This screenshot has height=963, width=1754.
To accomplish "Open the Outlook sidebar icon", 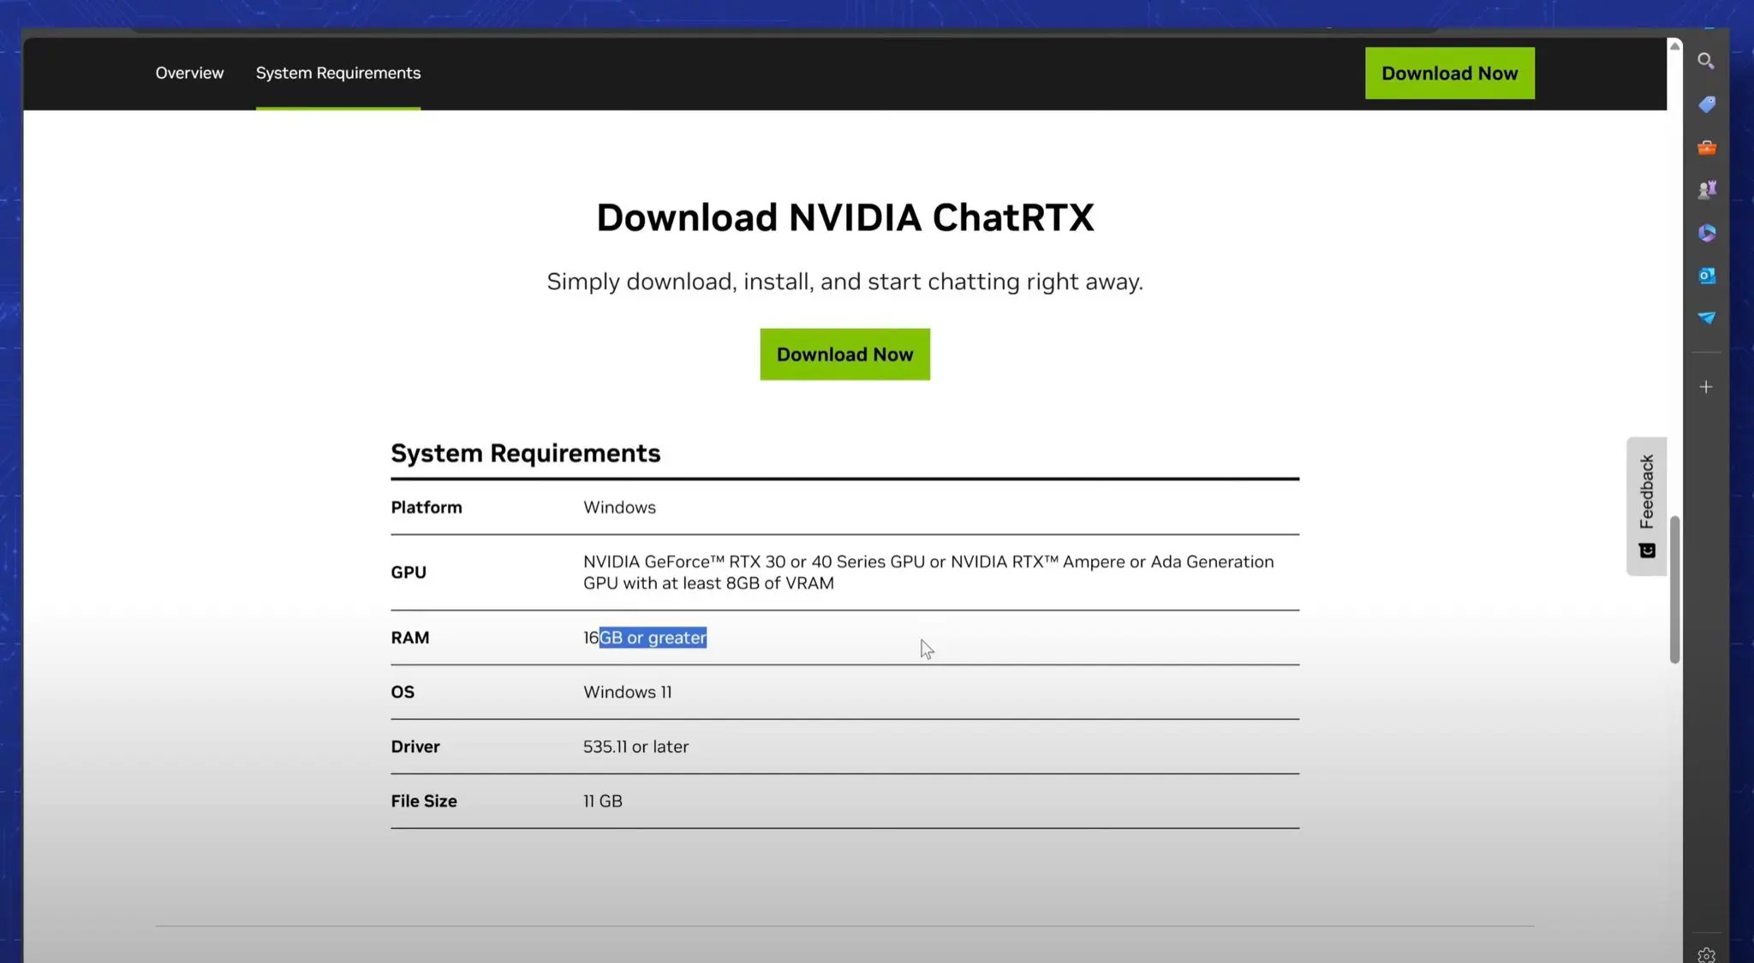I will pyautogui.click(x=1706, y=276).
